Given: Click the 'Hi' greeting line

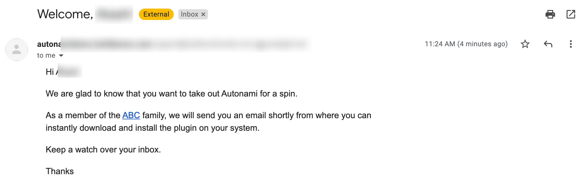Looking at the screenshot, I should click(50, 72).
